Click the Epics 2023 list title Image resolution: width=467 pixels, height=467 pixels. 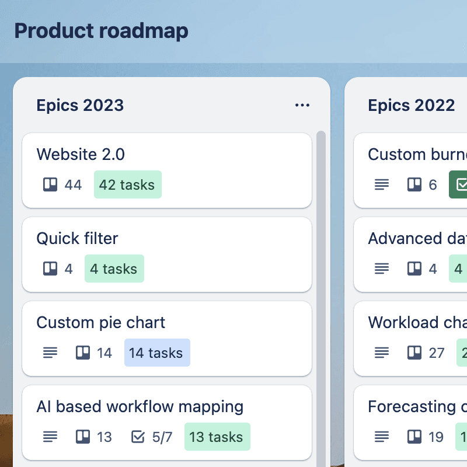[80, 105]
